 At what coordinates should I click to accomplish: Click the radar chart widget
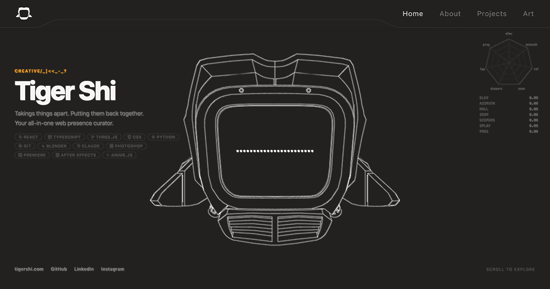pos(509,62)
